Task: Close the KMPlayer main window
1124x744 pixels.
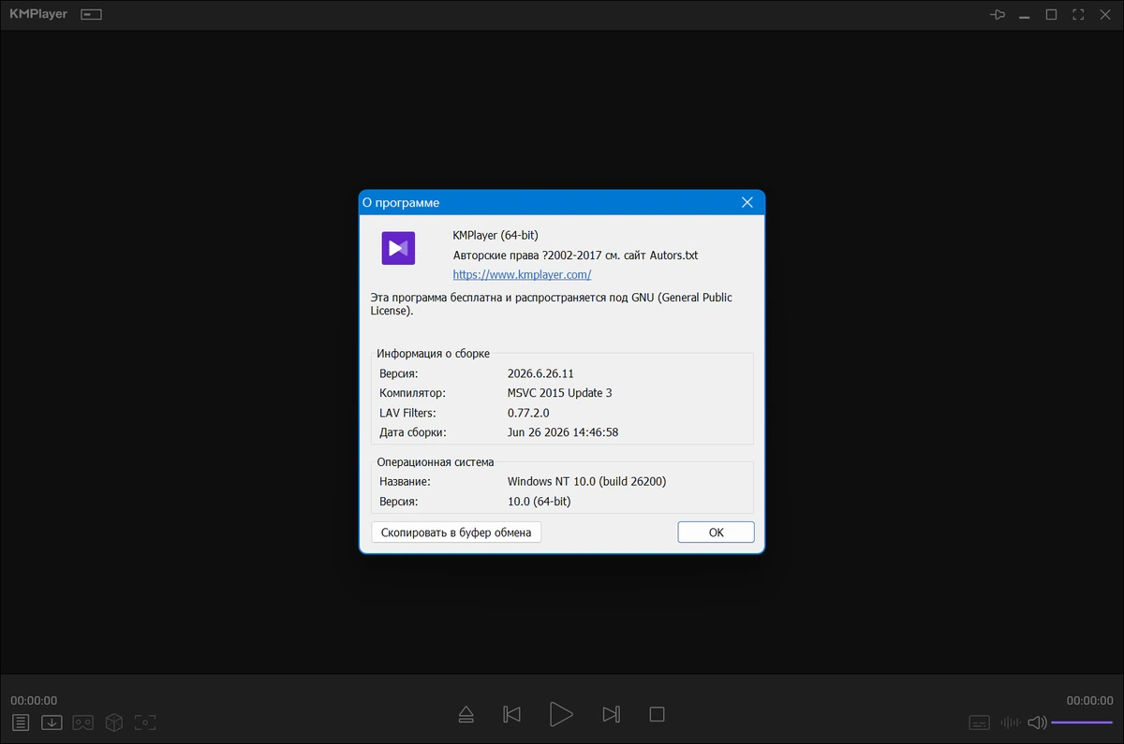Action: coord(1105,15)
